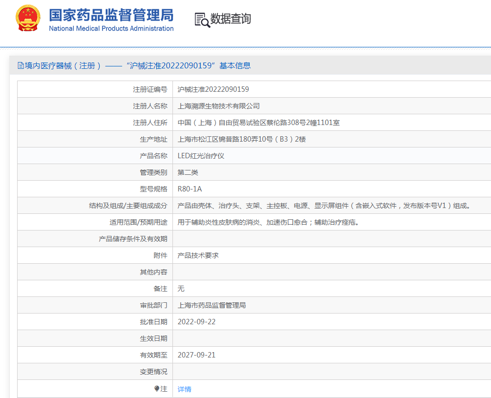491x398 pixels.
Task: Click the 批准日期 label cell
Action: point(95,322)
